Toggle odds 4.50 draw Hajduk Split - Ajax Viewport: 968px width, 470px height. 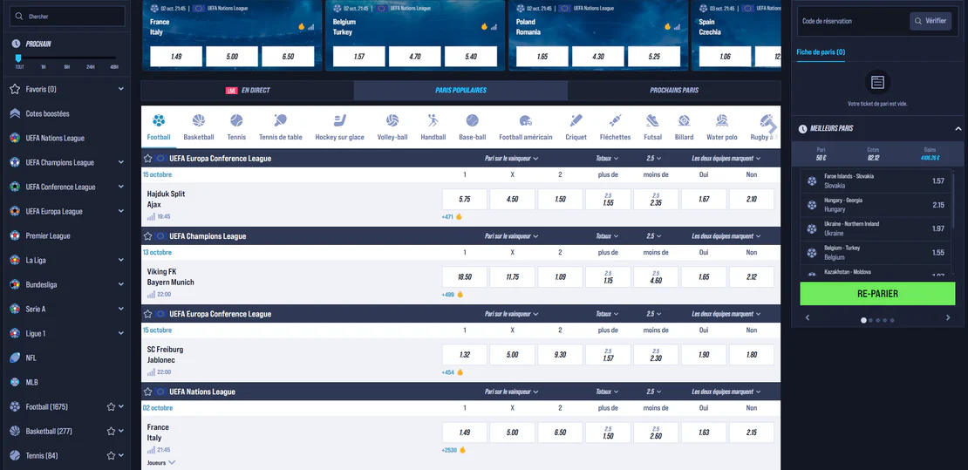513,200
